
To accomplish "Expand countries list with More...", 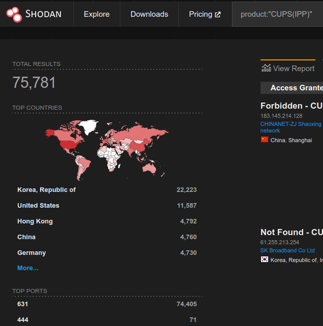I will point(27,268).
